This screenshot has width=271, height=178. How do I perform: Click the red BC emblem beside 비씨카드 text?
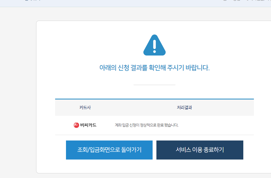[x=76, y=125]
